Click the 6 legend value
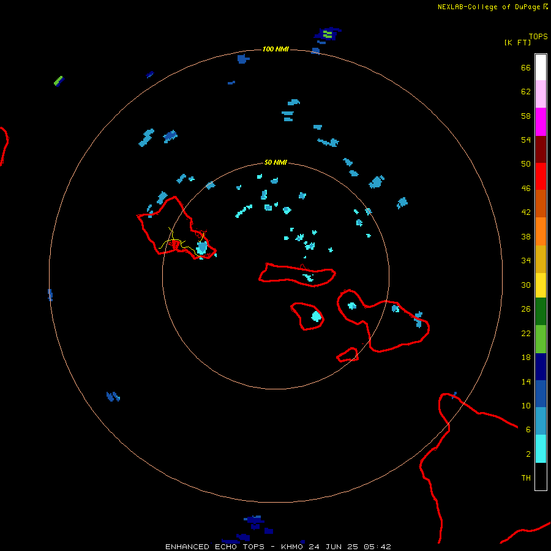This screenshot has width=551, height=551. pos(528,430)
